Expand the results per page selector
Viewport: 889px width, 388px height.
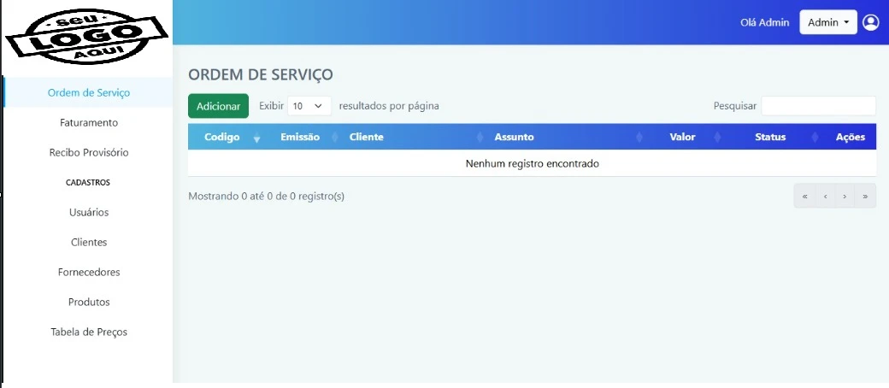coord(309,106)
